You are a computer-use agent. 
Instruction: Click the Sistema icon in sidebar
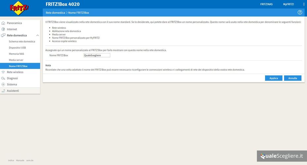tap(3, 84)
